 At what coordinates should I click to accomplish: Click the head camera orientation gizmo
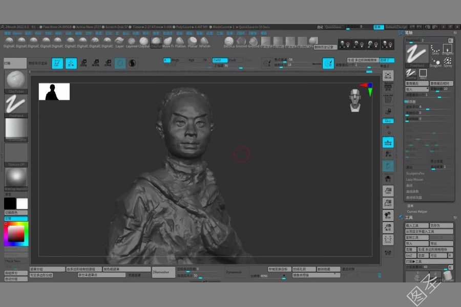click(x=355, y=100)
